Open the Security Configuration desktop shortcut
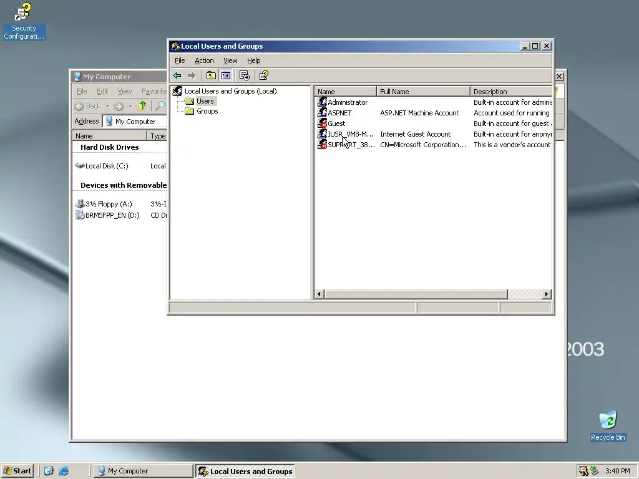 [24, 21]
